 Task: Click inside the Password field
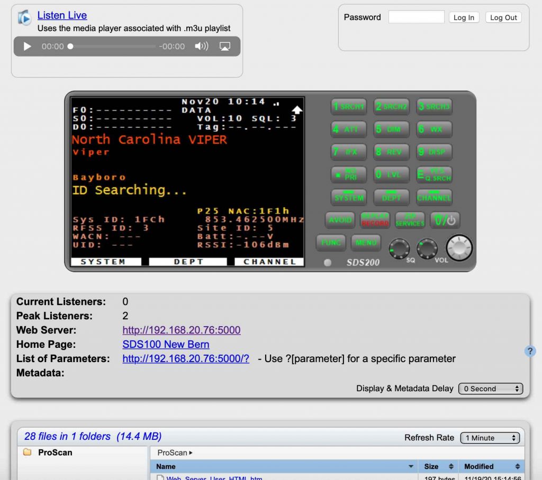[x=416, y=17]
